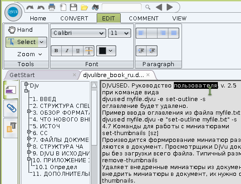Open the CONVERT ribbon tab
Screen dimensions: 241x184
tap(74, 19)
